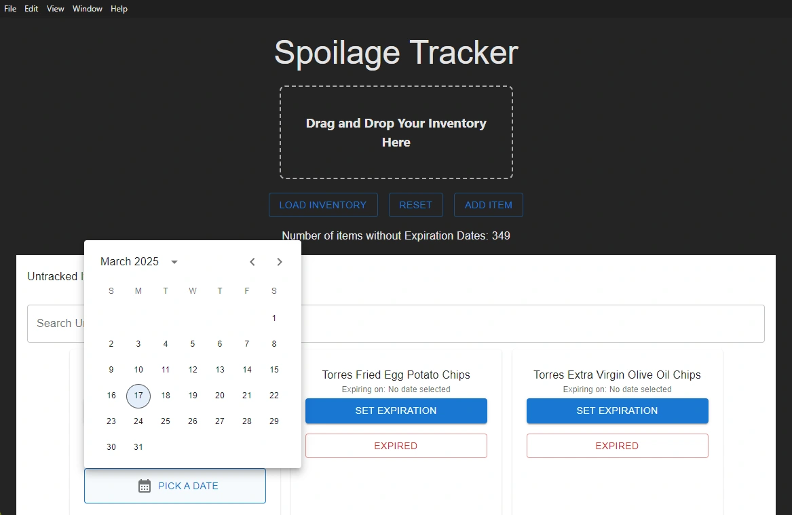
Task: Select March 17 in the calendar
Action: [138, 396]
